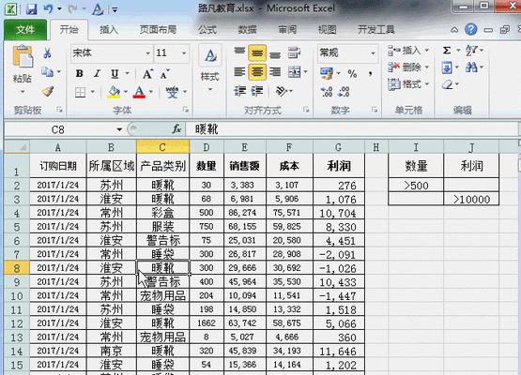
Task: Open fill color dropdown arrow
Action: pyautogui.click(x=126, y=92)
